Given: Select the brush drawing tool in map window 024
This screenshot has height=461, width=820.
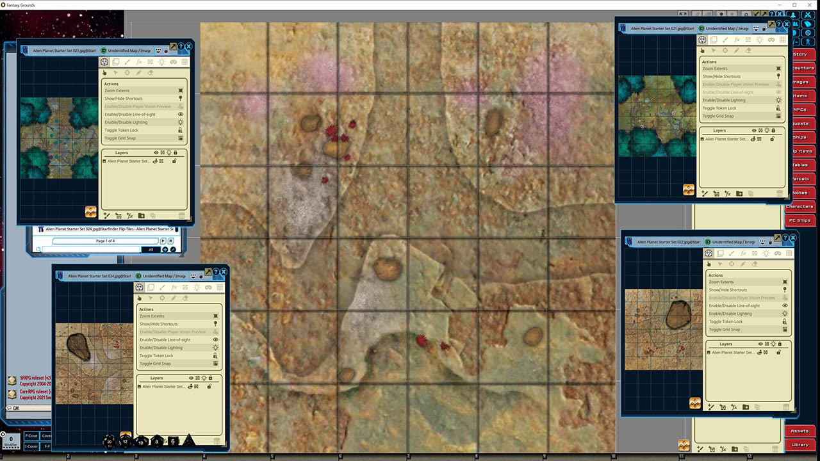Looking at the screenshot, I should point(162,287).
